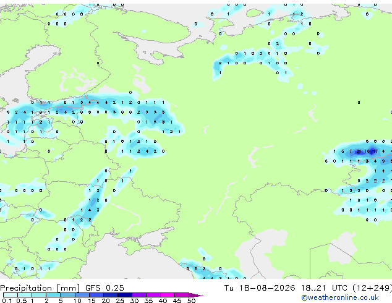Select the 0.1–0.5 mm lightest cyan legend swatch

(11, 295)
